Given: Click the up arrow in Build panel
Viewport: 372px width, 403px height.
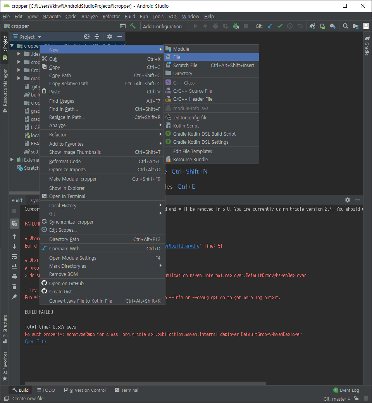Looking at the screenshot, I should click(x=14, y=236).
